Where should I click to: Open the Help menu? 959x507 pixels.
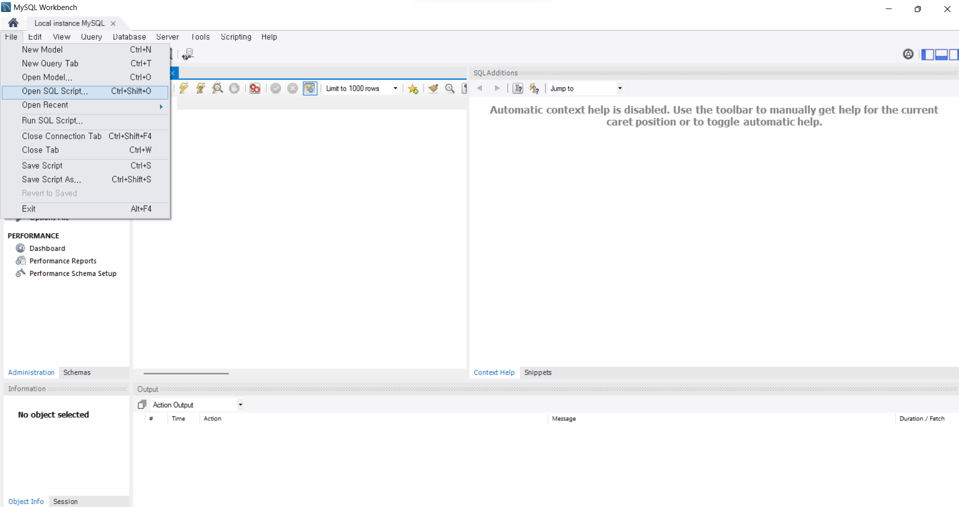269,37
